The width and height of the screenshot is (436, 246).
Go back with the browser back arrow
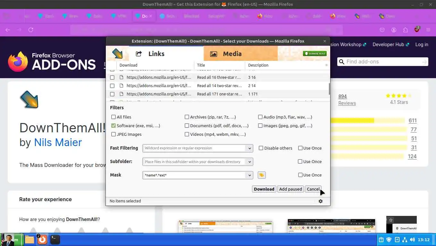(8, 30)
